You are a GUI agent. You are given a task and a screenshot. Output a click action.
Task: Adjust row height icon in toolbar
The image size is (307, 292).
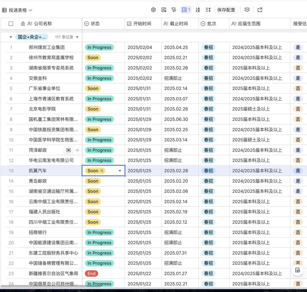pyautogui.click(x=208, y=10)
